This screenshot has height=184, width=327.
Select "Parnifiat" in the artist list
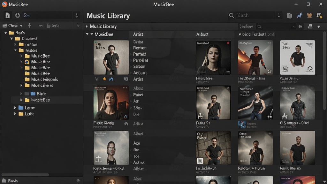coord(141,60)
